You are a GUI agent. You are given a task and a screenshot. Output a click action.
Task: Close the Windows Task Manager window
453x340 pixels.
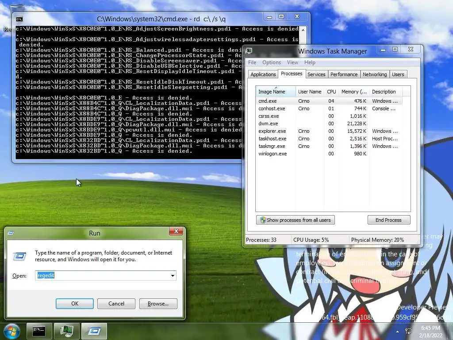[411, 50]
